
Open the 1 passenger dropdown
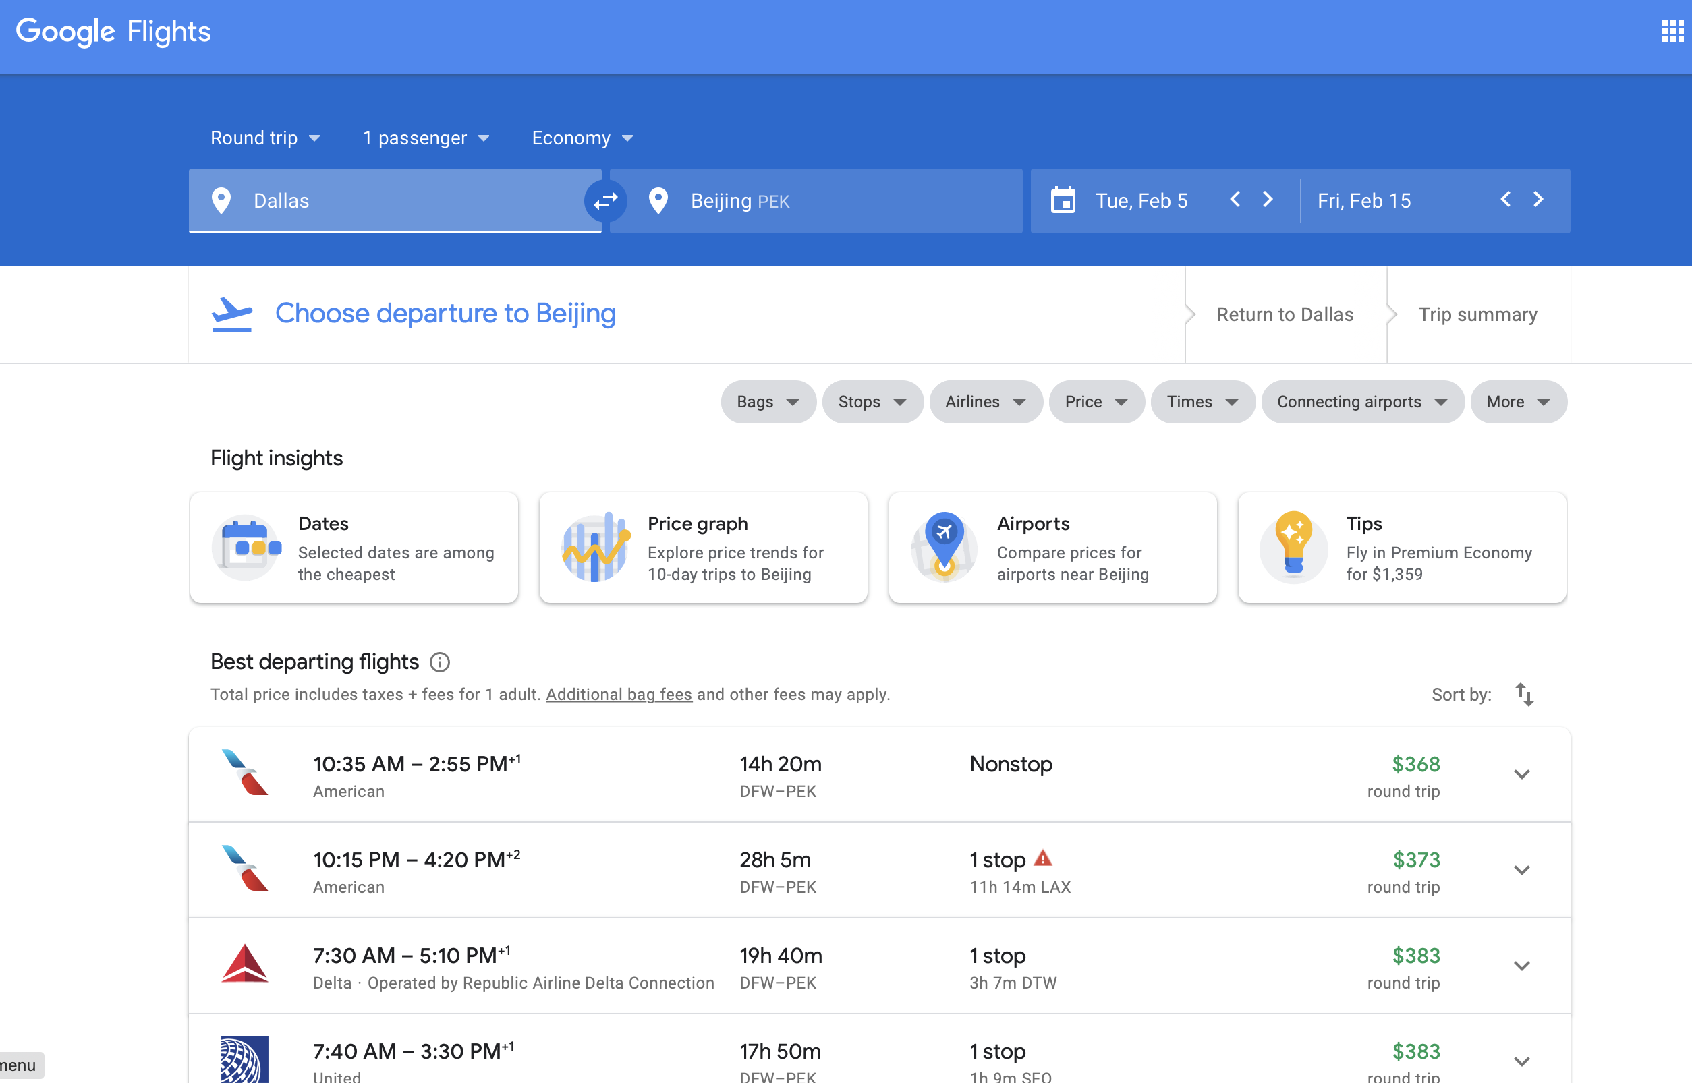tap(426, 138)
